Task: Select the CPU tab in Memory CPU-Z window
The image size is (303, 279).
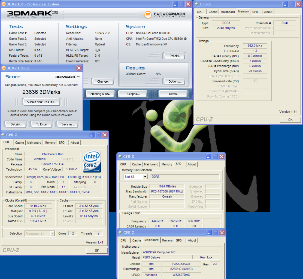Action: click(x=200, y=12)
